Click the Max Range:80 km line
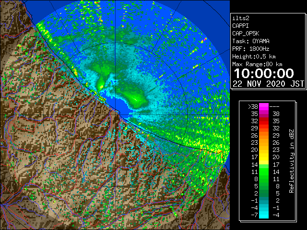 coord(257,64)
